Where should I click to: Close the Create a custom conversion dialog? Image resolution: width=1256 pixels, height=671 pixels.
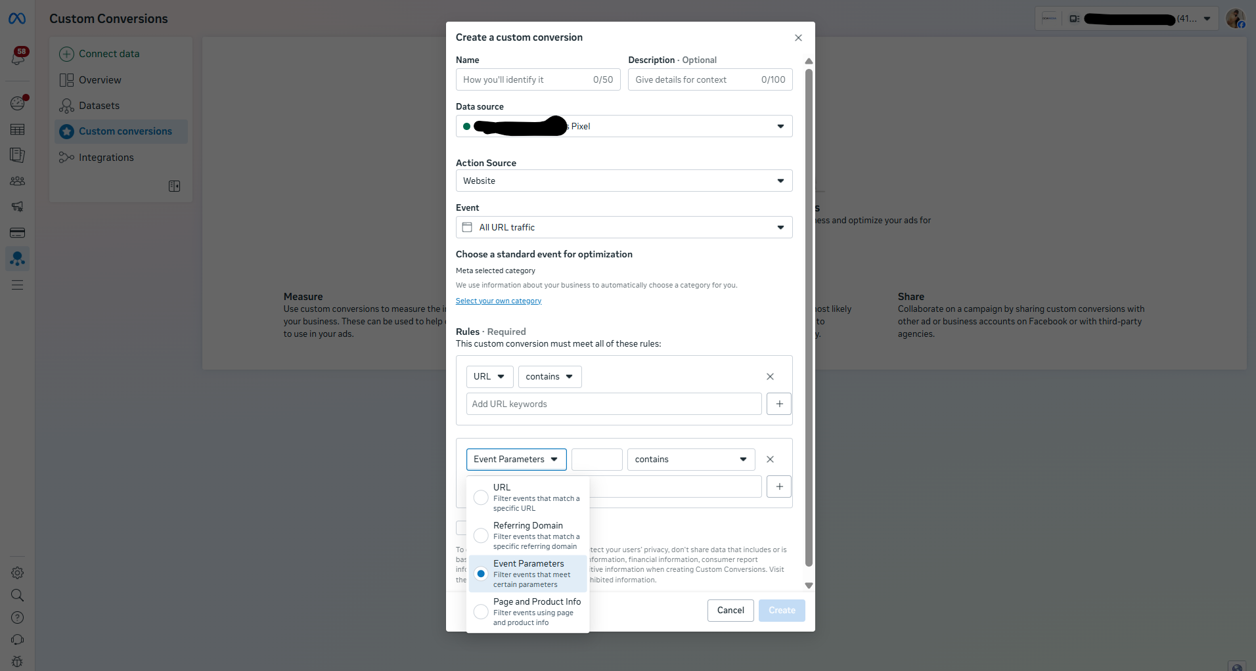coord(798,37)
